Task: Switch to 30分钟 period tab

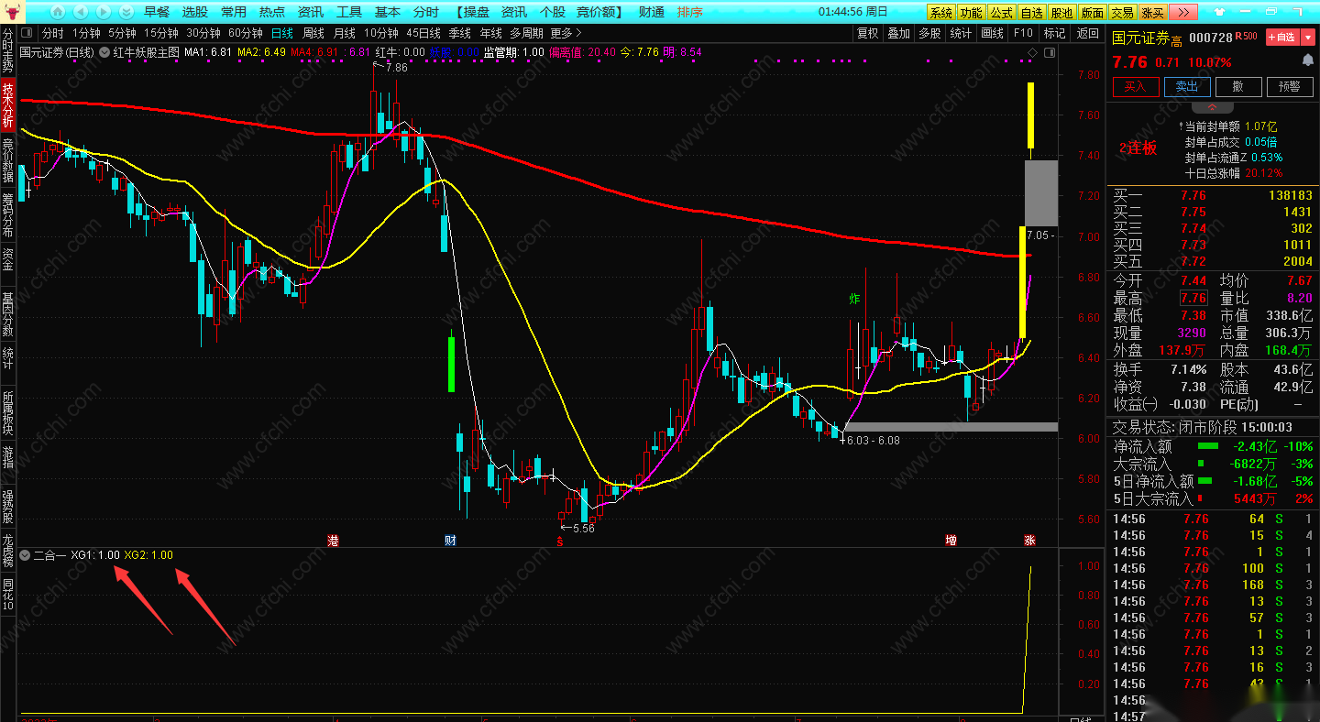Action: pyautogui.click(x=203, y=33)
